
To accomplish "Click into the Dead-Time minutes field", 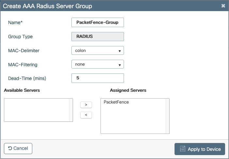I will point(98,78).
